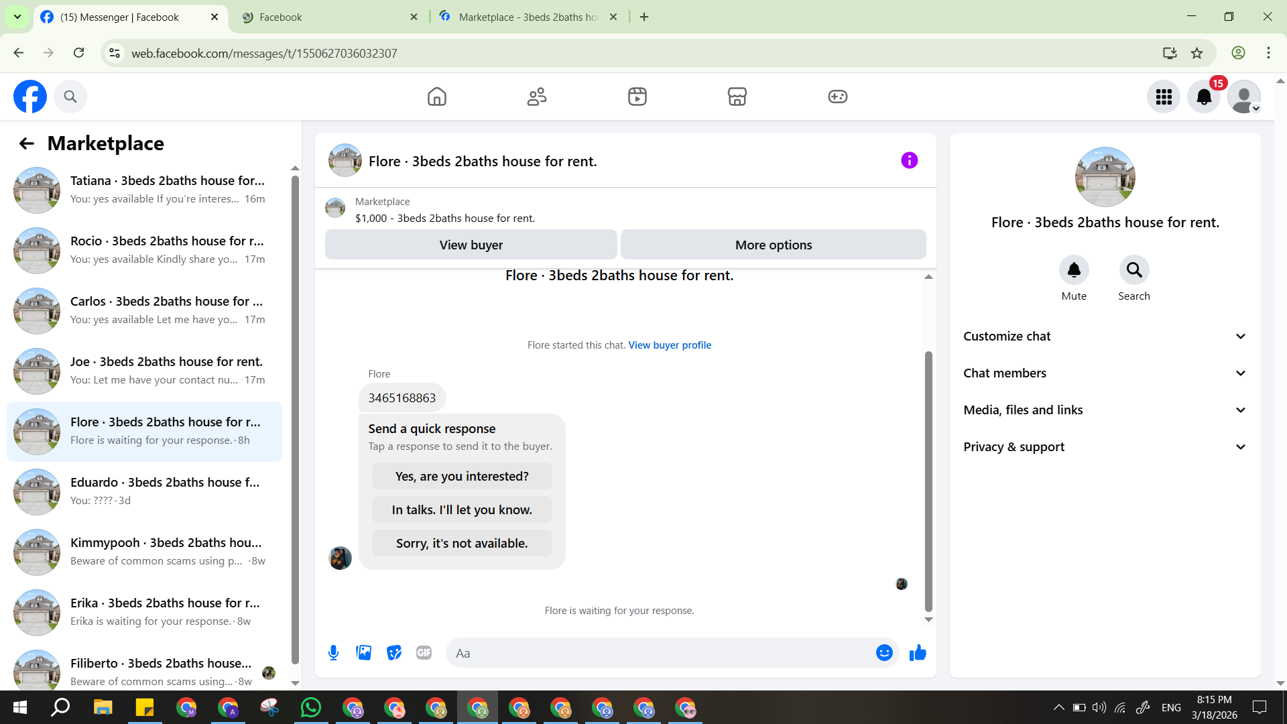This screenshot has height=724, width=1287.
Task: Click the Aa message input field
Action: [x=660, y=653]
